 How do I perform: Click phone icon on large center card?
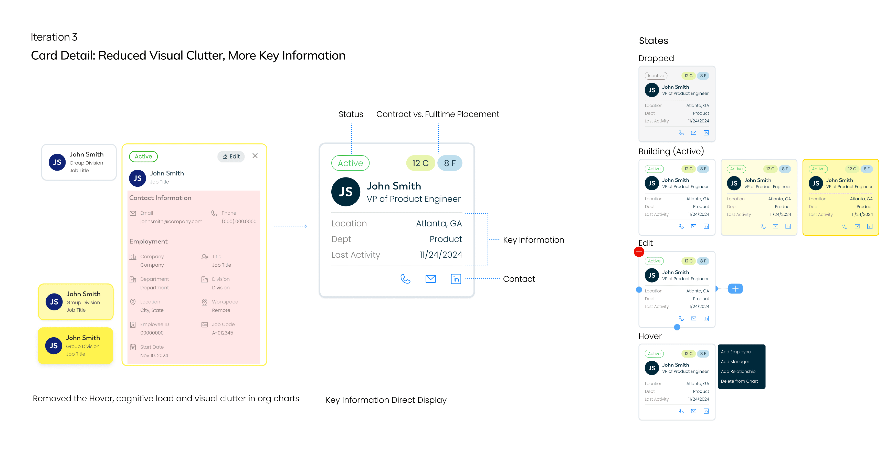point(405,279)
